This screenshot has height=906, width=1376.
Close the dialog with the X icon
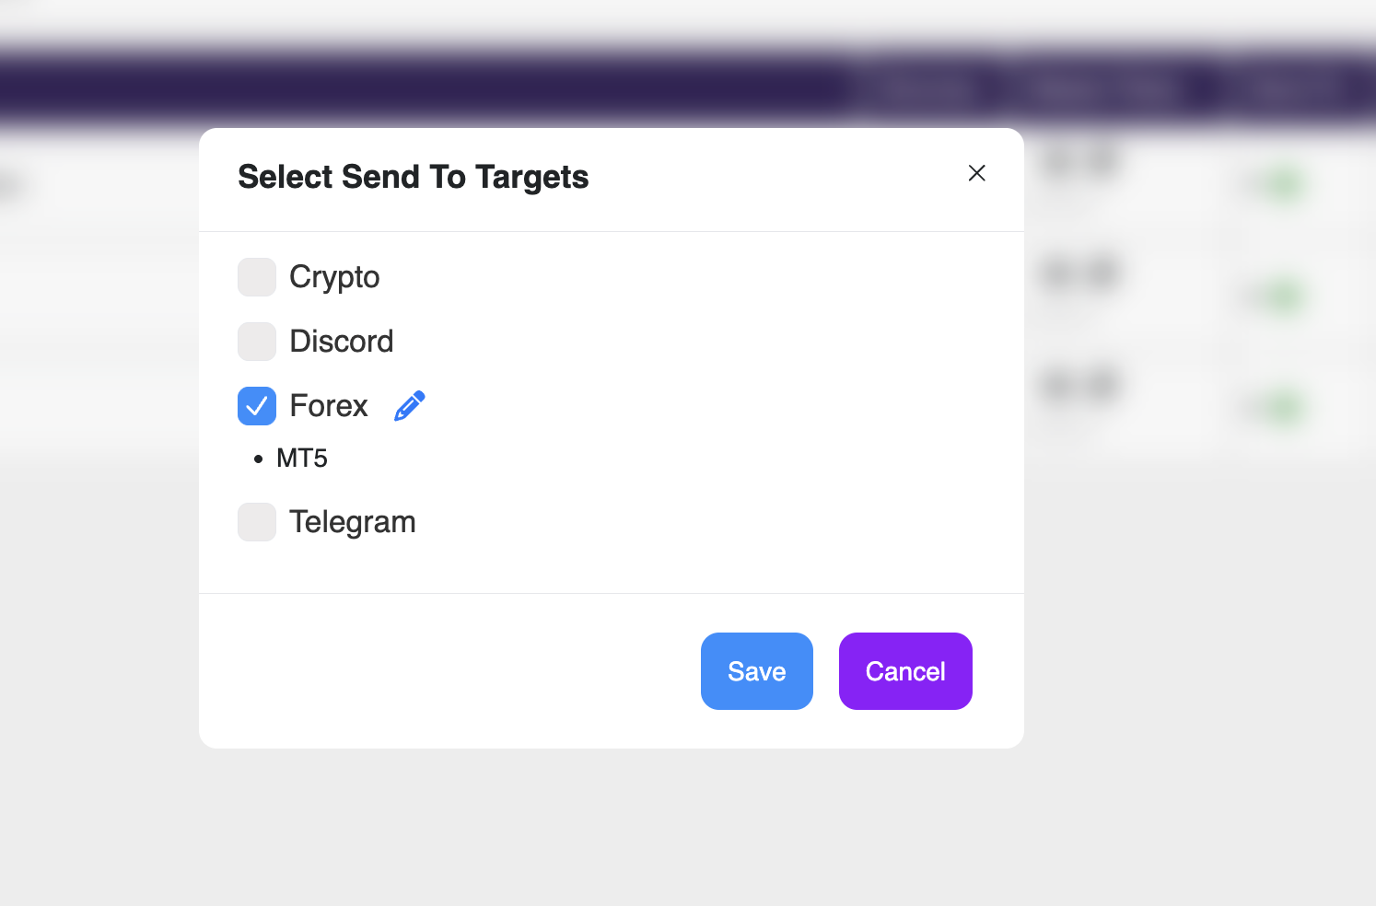[x=977, y=173]
